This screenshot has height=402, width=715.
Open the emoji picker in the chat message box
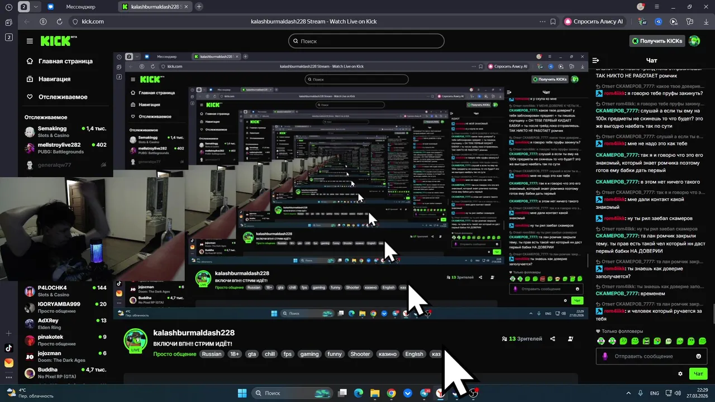click(698, 356)
